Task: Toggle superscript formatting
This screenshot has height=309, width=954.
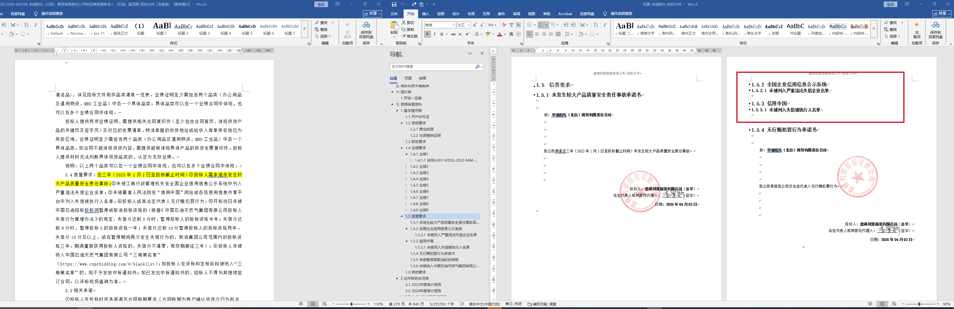Action: point(467,34)
